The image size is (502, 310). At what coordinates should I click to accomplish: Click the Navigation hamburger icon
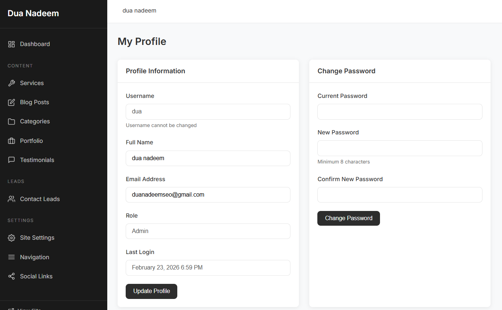pos(11,257)
